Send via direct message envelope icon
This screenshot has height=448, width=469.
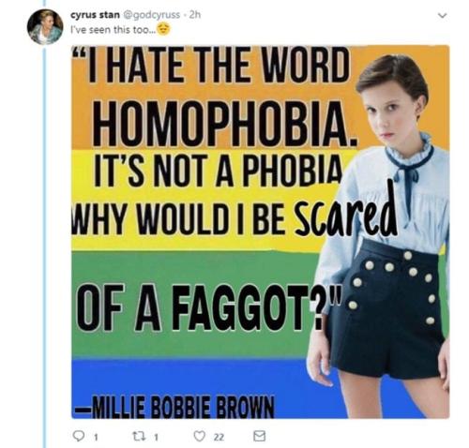259,436
